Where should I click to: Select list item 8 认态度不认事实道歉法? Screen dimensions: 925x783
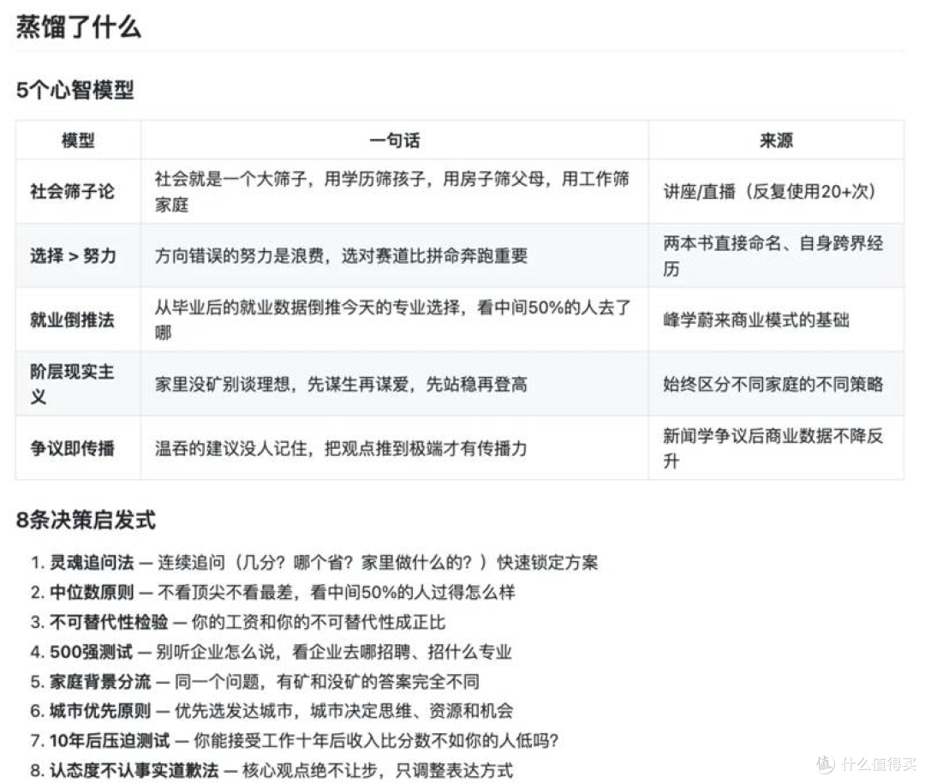(272, 770)
